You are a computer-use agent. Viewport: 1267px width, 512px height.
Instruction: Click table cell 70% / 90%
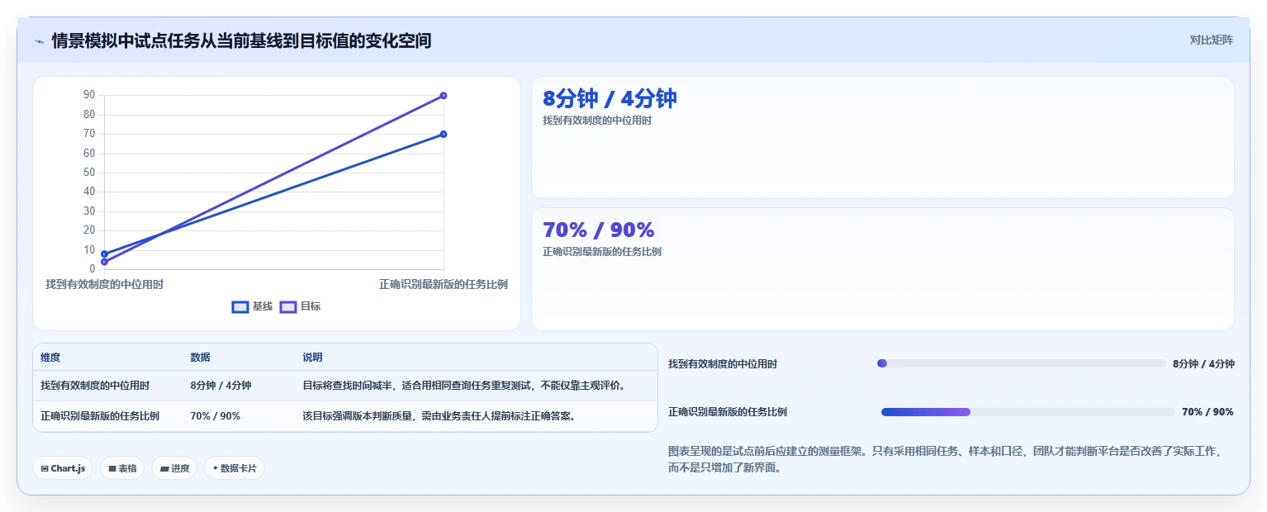[x=215, y=416]
